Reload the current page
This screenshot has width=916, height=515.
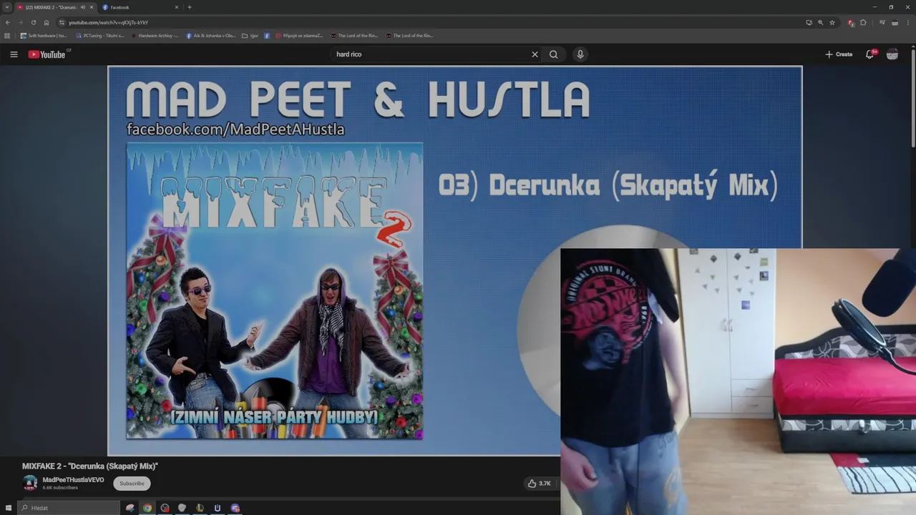pos(33,22)
